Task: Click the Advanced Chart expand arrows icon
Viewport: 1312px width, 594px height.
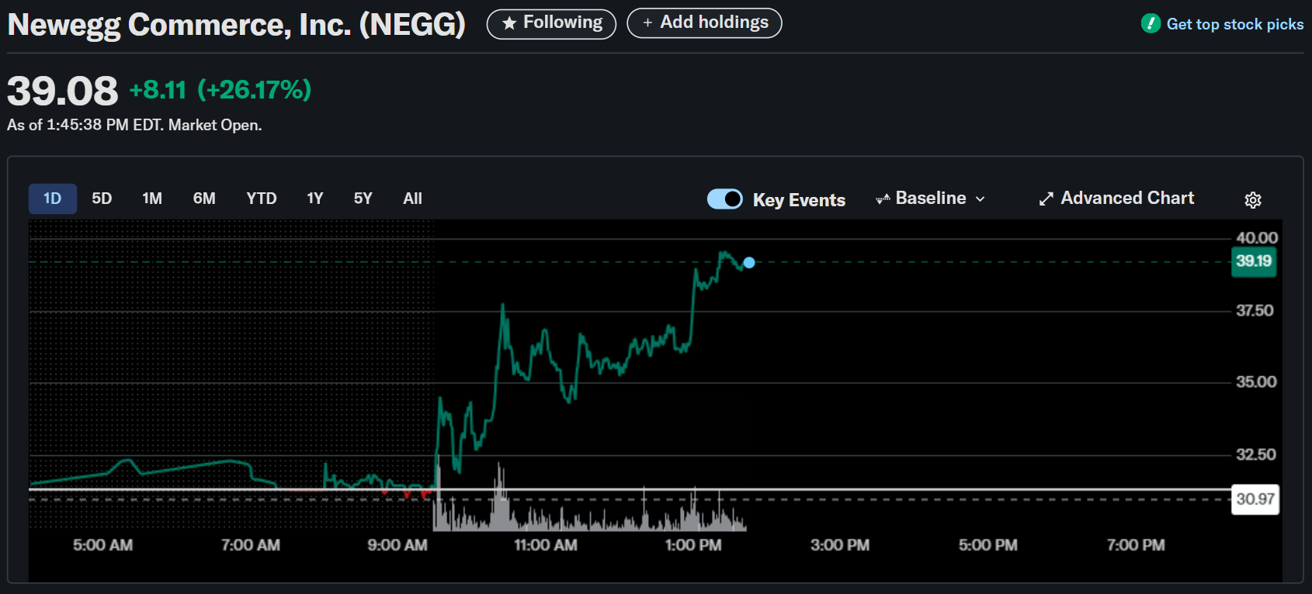Action: (1046, 199)
